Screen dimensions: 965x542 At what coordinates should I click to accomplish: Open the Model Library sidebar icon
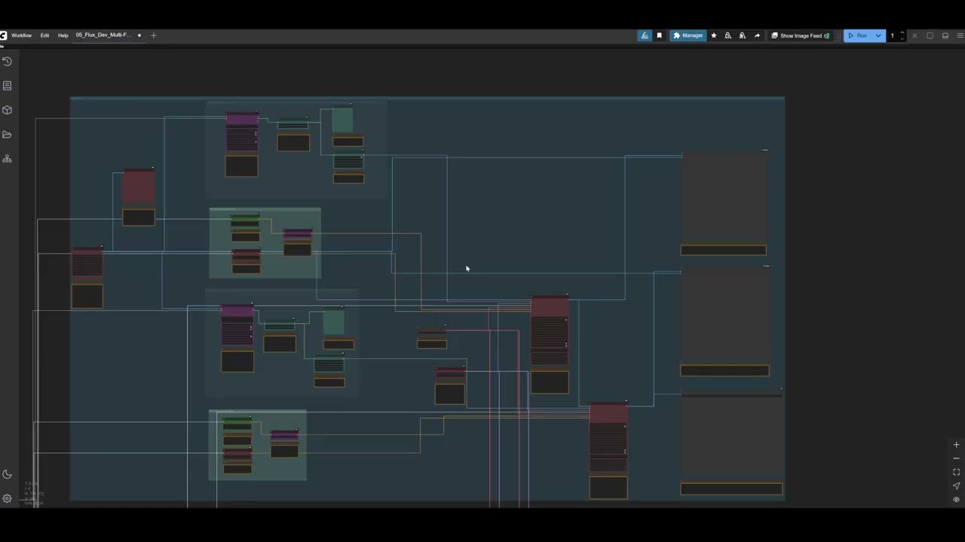click(x=8, y=159)
